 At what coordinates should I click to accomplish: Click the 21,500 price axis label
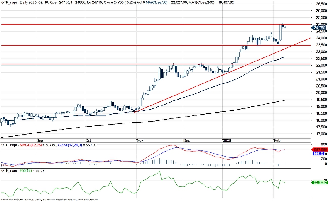(321, 73)
